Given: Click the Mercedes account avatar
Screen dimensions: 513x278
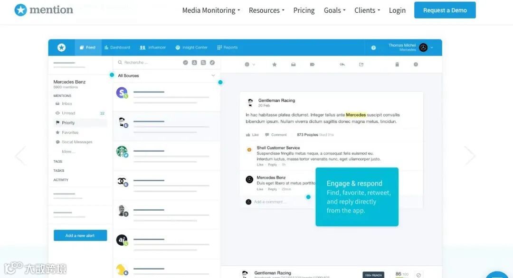Looking at the screenshot, I should click(423, 47).
